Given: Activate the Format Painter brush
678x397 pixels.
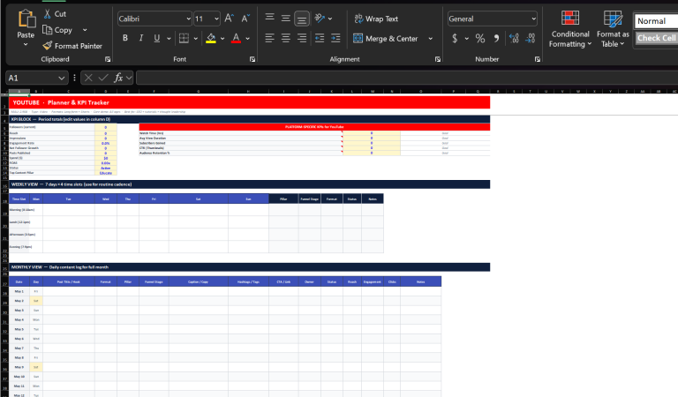Looking at the screenshot, I should click(48, 45).
